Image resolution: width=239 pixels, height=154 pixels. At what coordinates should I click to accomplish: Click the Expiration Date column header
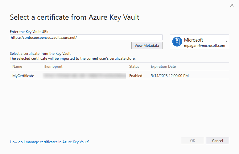coord(163,67)
